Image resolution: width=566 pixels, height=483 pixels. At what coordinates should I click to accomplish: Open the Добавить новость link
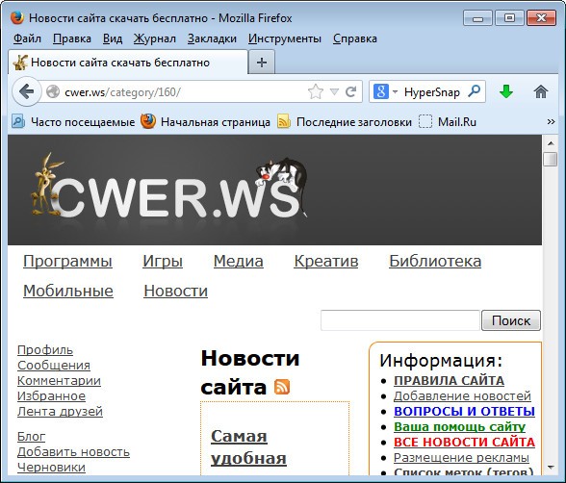pyautogui.click(x=73, y=451)
